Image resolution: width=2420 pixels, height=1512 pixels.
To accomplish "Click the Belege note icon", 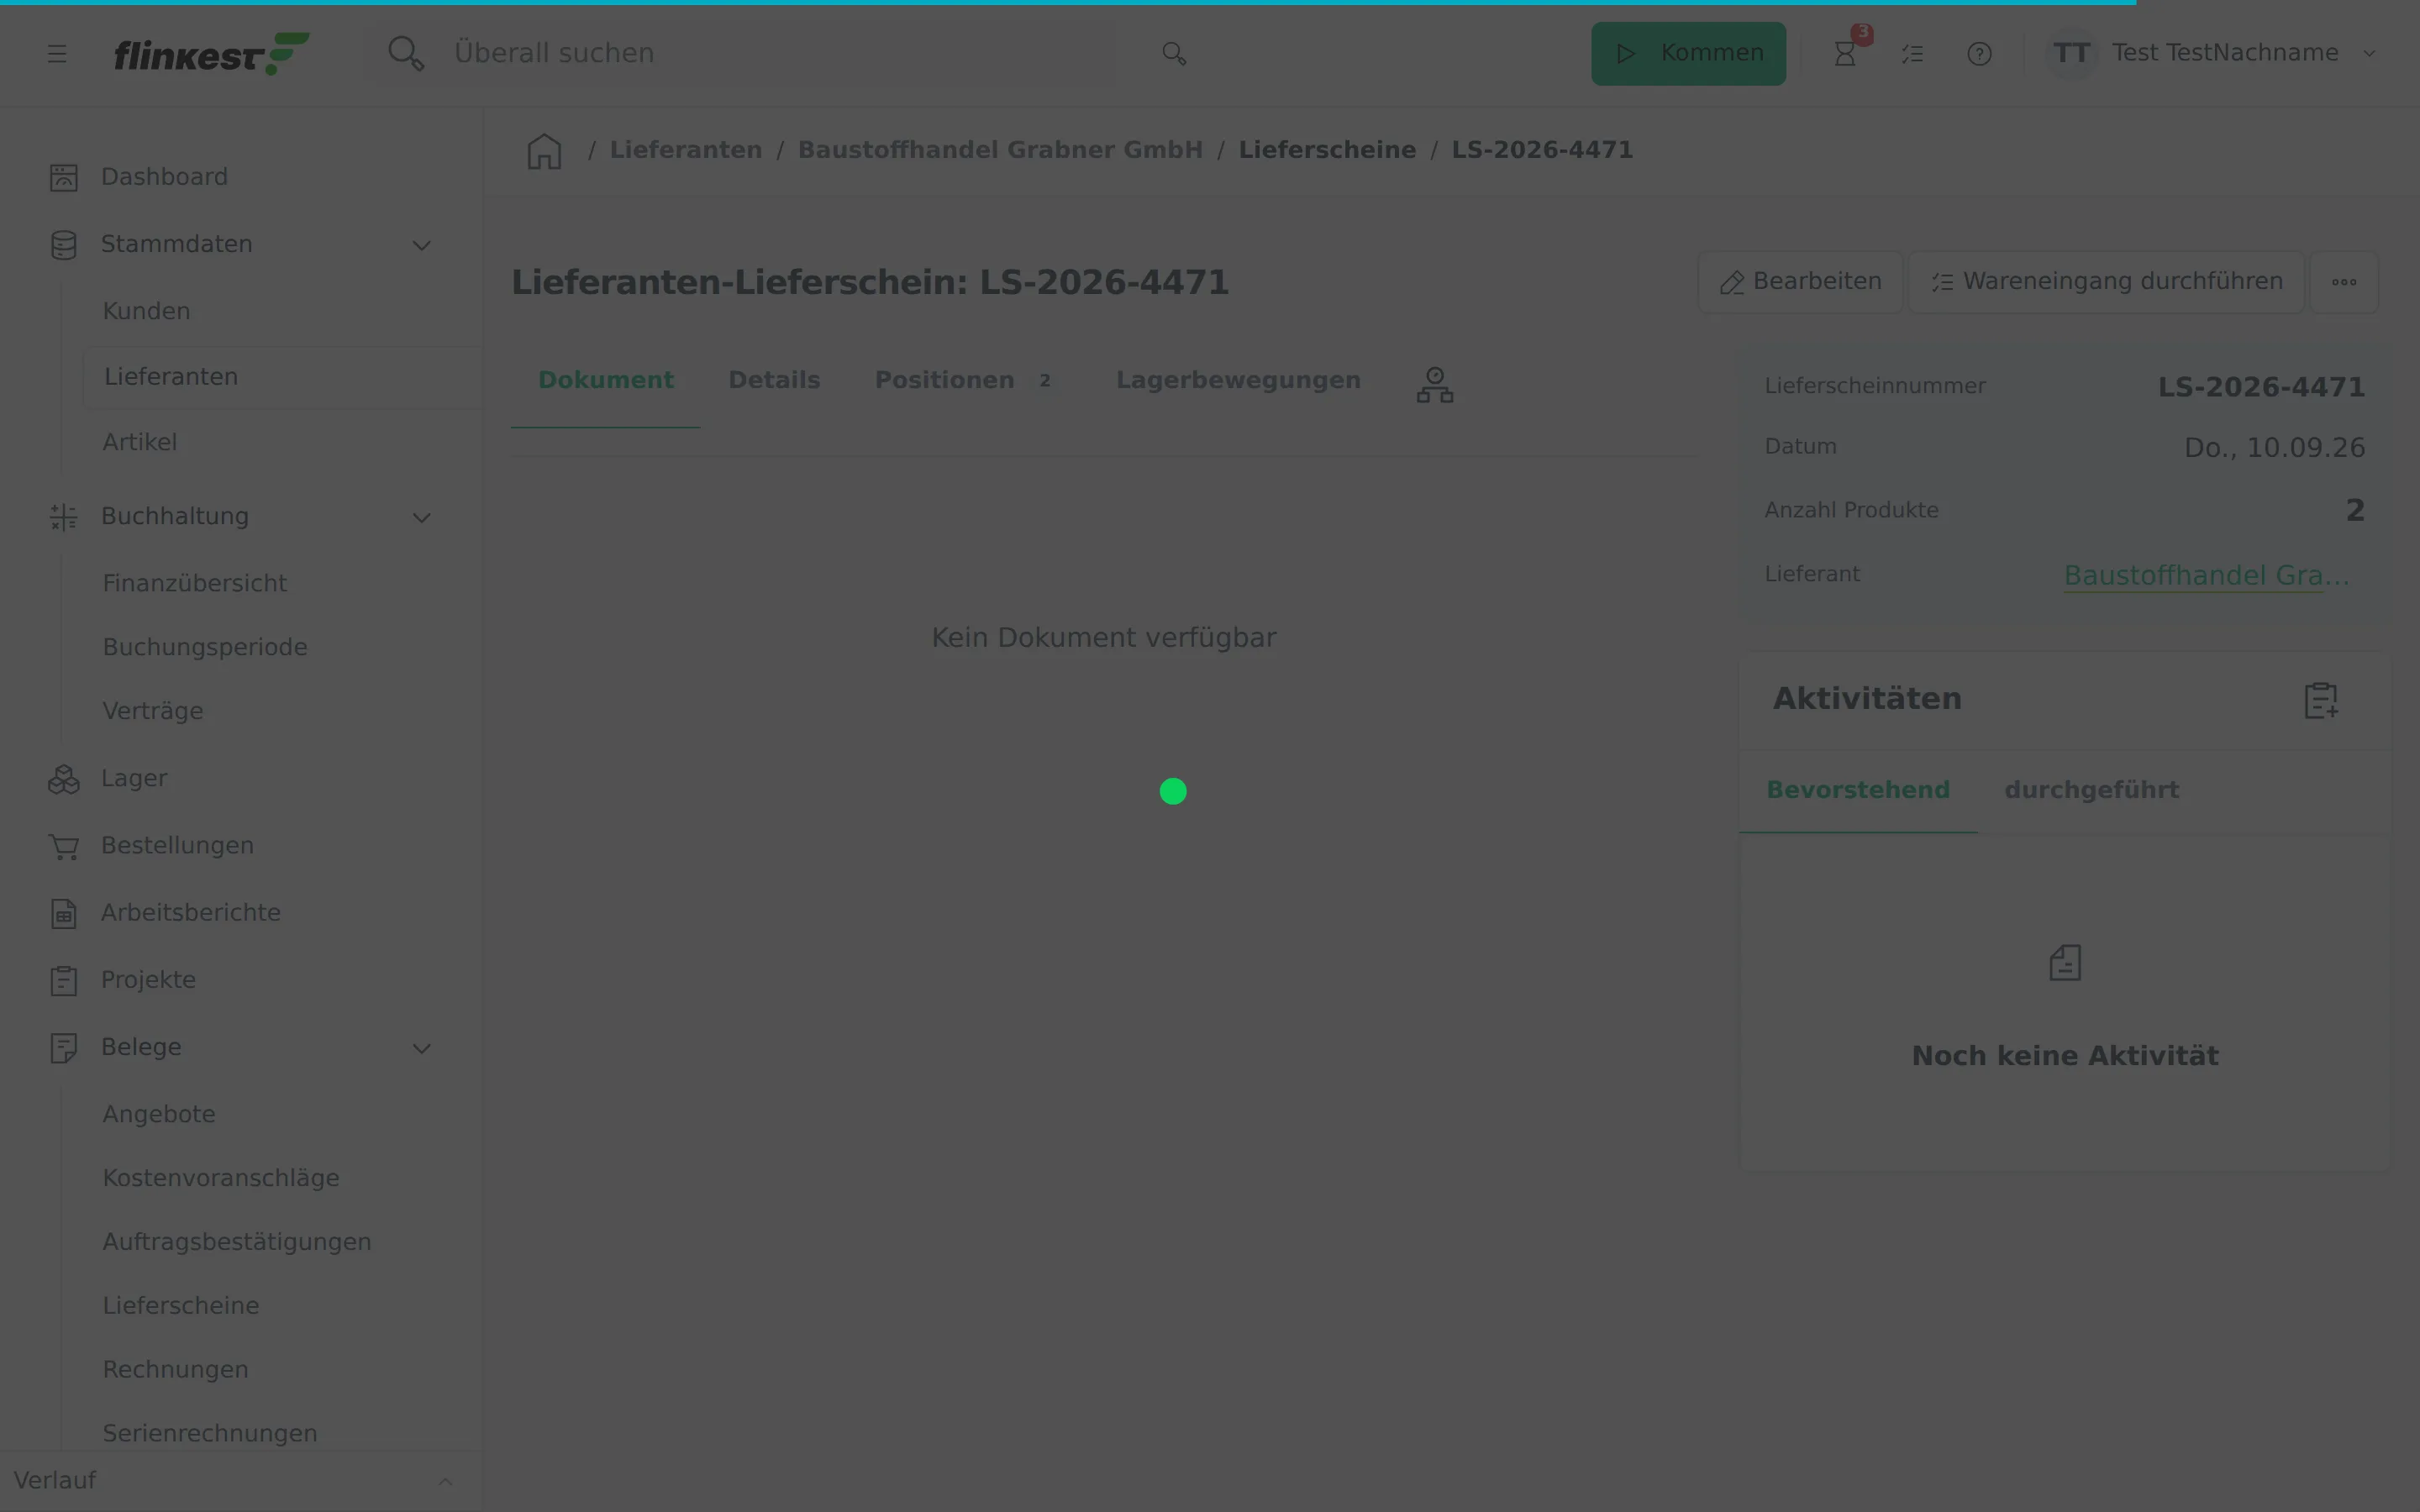I will [64, 1048].
